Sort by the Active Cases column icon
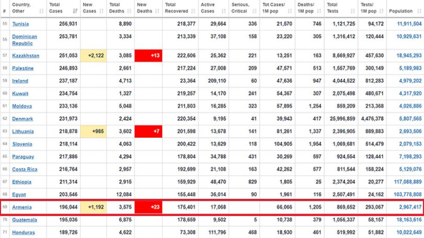The height and width of the screenshot is (238, 424). (224, 11)
